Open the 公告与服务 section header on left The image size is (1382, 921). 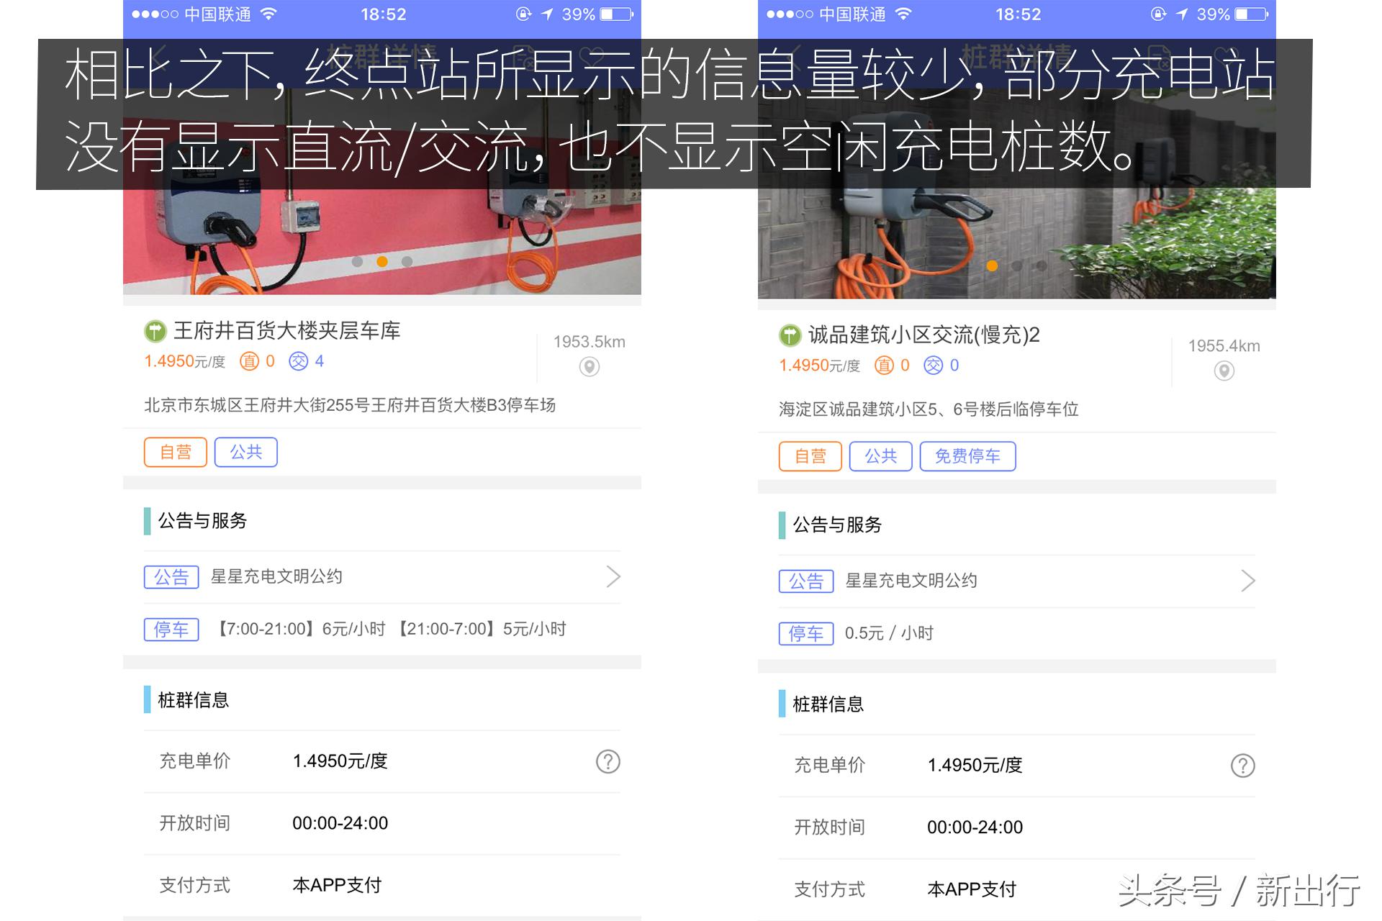pos(202,521)
